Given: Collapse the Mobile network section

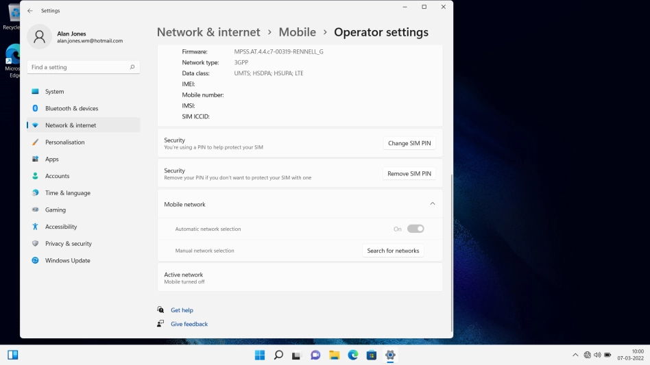Looking at the screenshot, I should (432, 204).
